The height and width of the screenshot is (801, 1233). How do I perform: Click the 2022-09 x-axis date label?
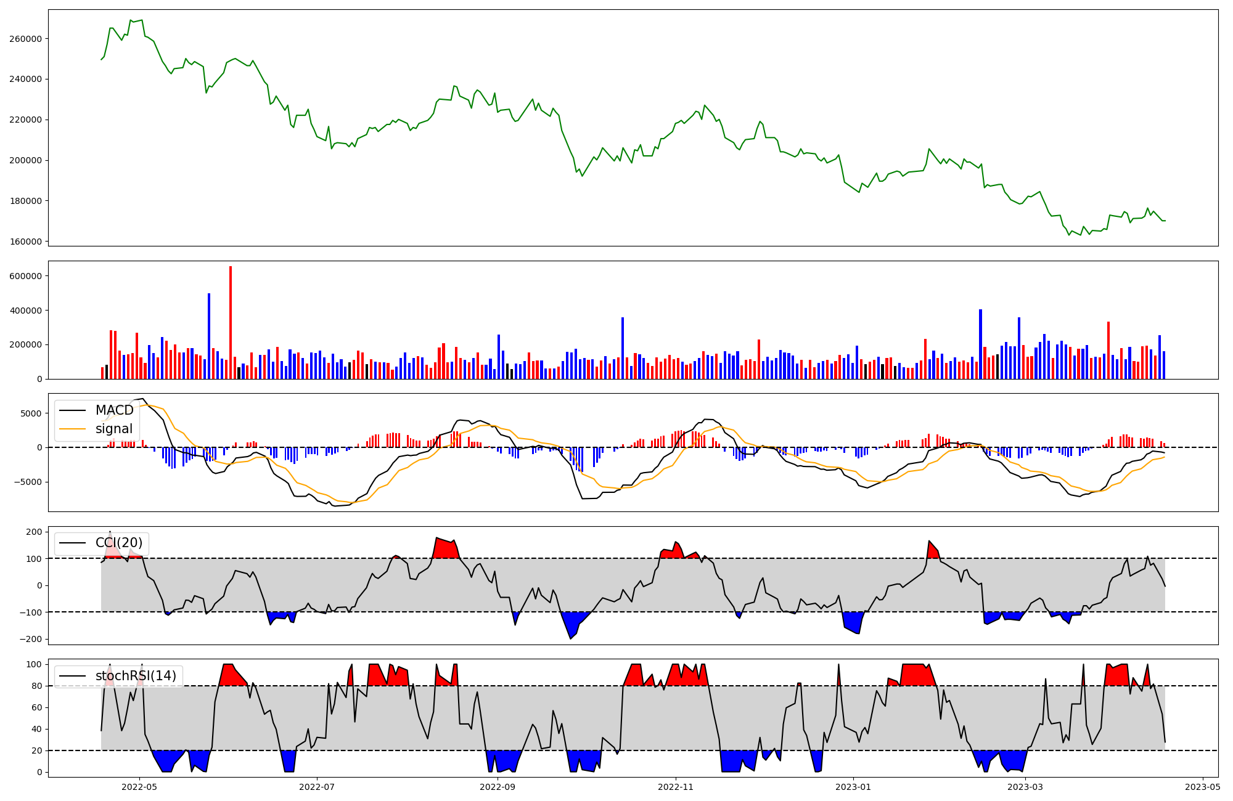497,786
